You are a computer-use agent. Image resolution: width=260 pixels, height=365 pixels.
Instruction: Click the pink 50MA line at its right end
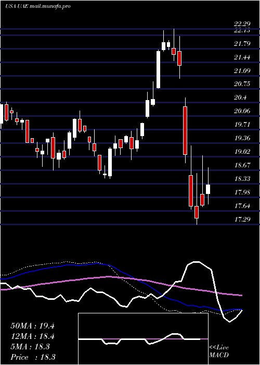241,295
